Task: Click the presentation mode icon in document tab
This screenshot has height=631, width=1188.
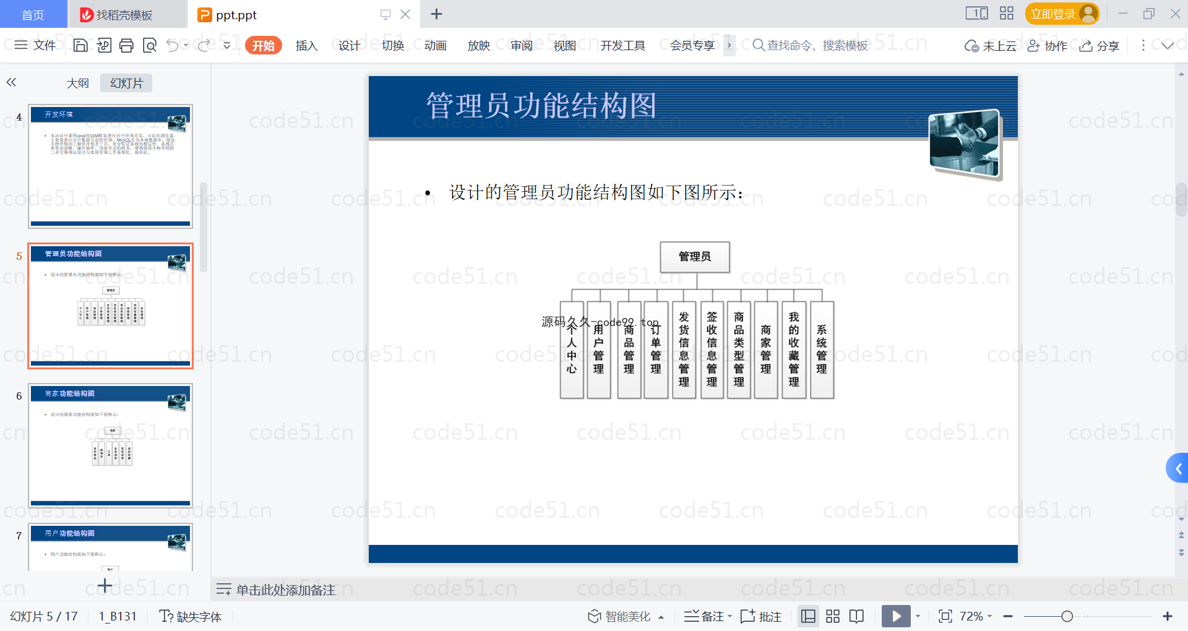Action: point(385,14)
